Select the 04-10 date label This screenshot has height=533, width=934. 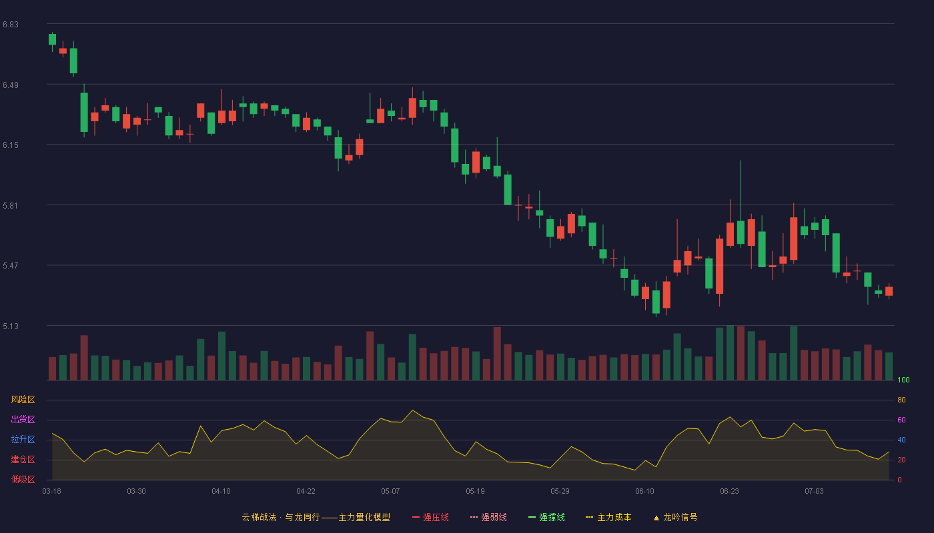[x=221, y=491]
